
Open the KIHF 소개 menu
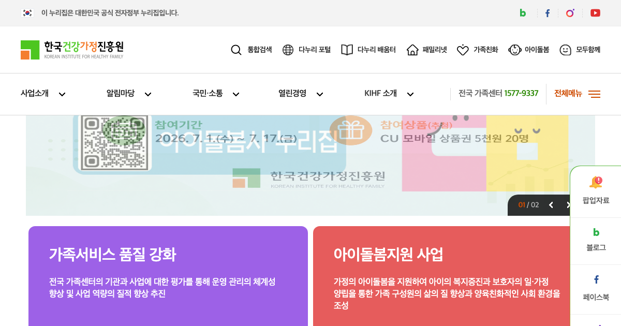tap(380, 94)
